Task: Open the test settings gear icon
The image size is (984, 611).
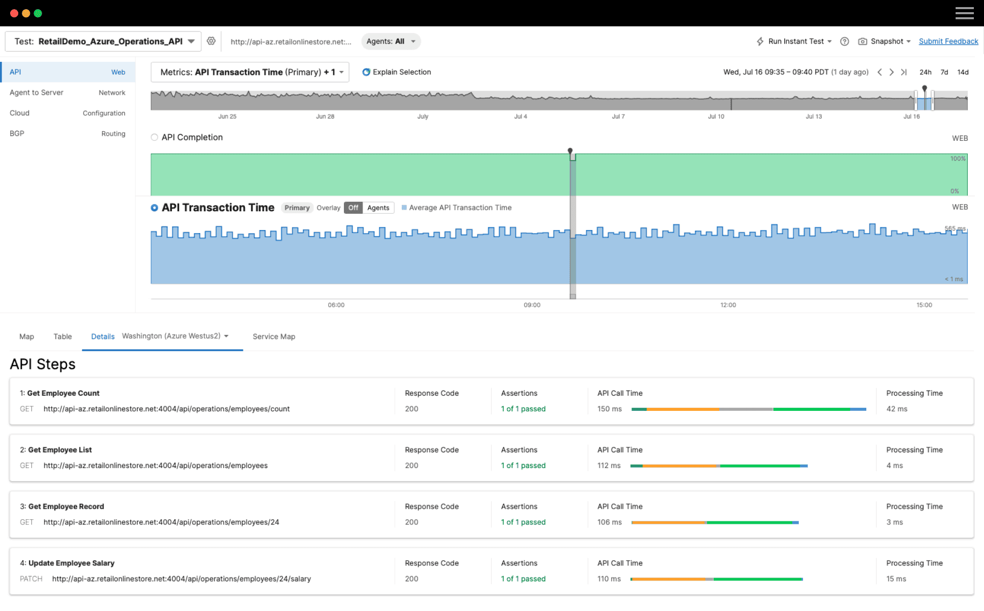Action: pyautogui.click(x=212, y=41)
